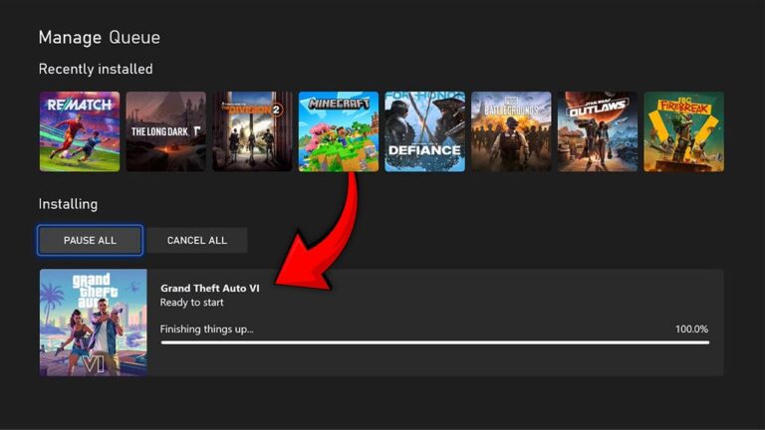Screen dimensions: 765x430
Task: Select the For Honor Defiance tile
Action: [x=425, y=131]
